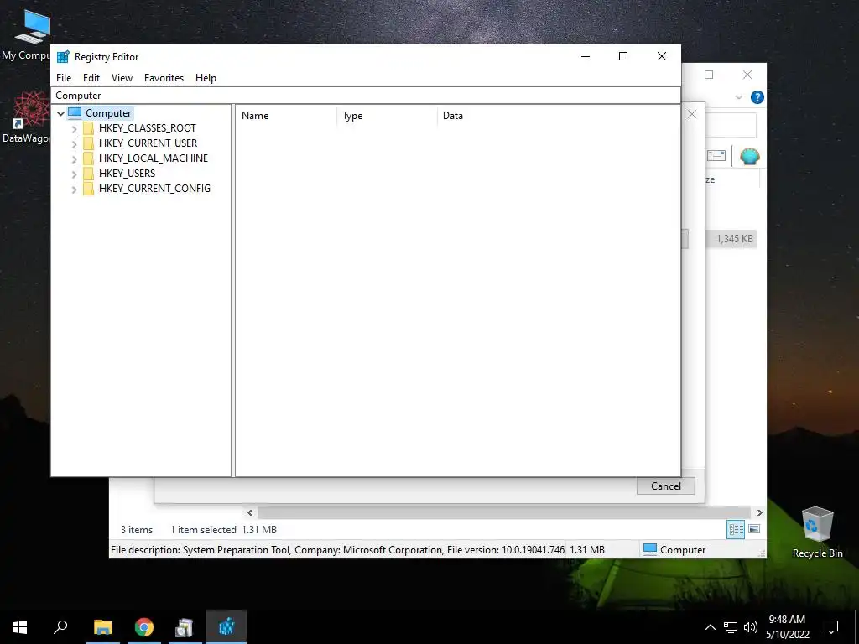The image size is (859, 644).
Task: Close the File Explorer window
Action: [747, 75]
